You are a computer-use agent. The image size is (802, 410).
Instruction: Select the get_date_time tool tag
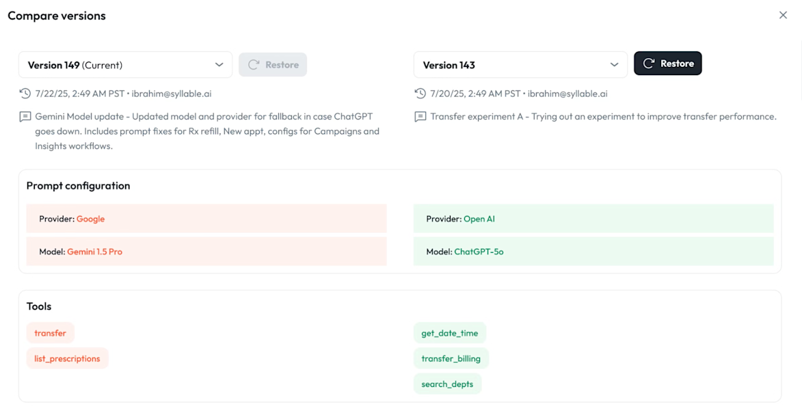[x=449, y=333]
